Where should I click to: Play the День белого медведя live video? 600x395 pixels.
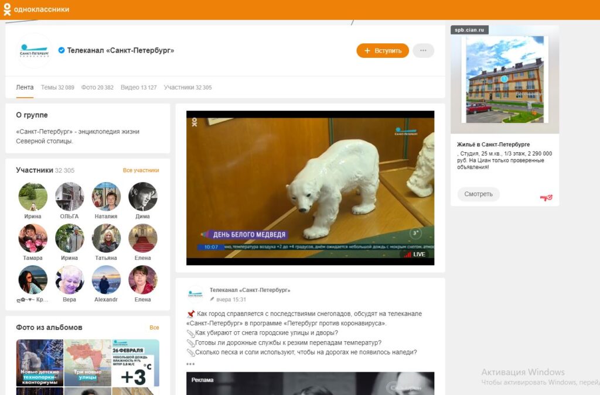[x=311, y=188]
